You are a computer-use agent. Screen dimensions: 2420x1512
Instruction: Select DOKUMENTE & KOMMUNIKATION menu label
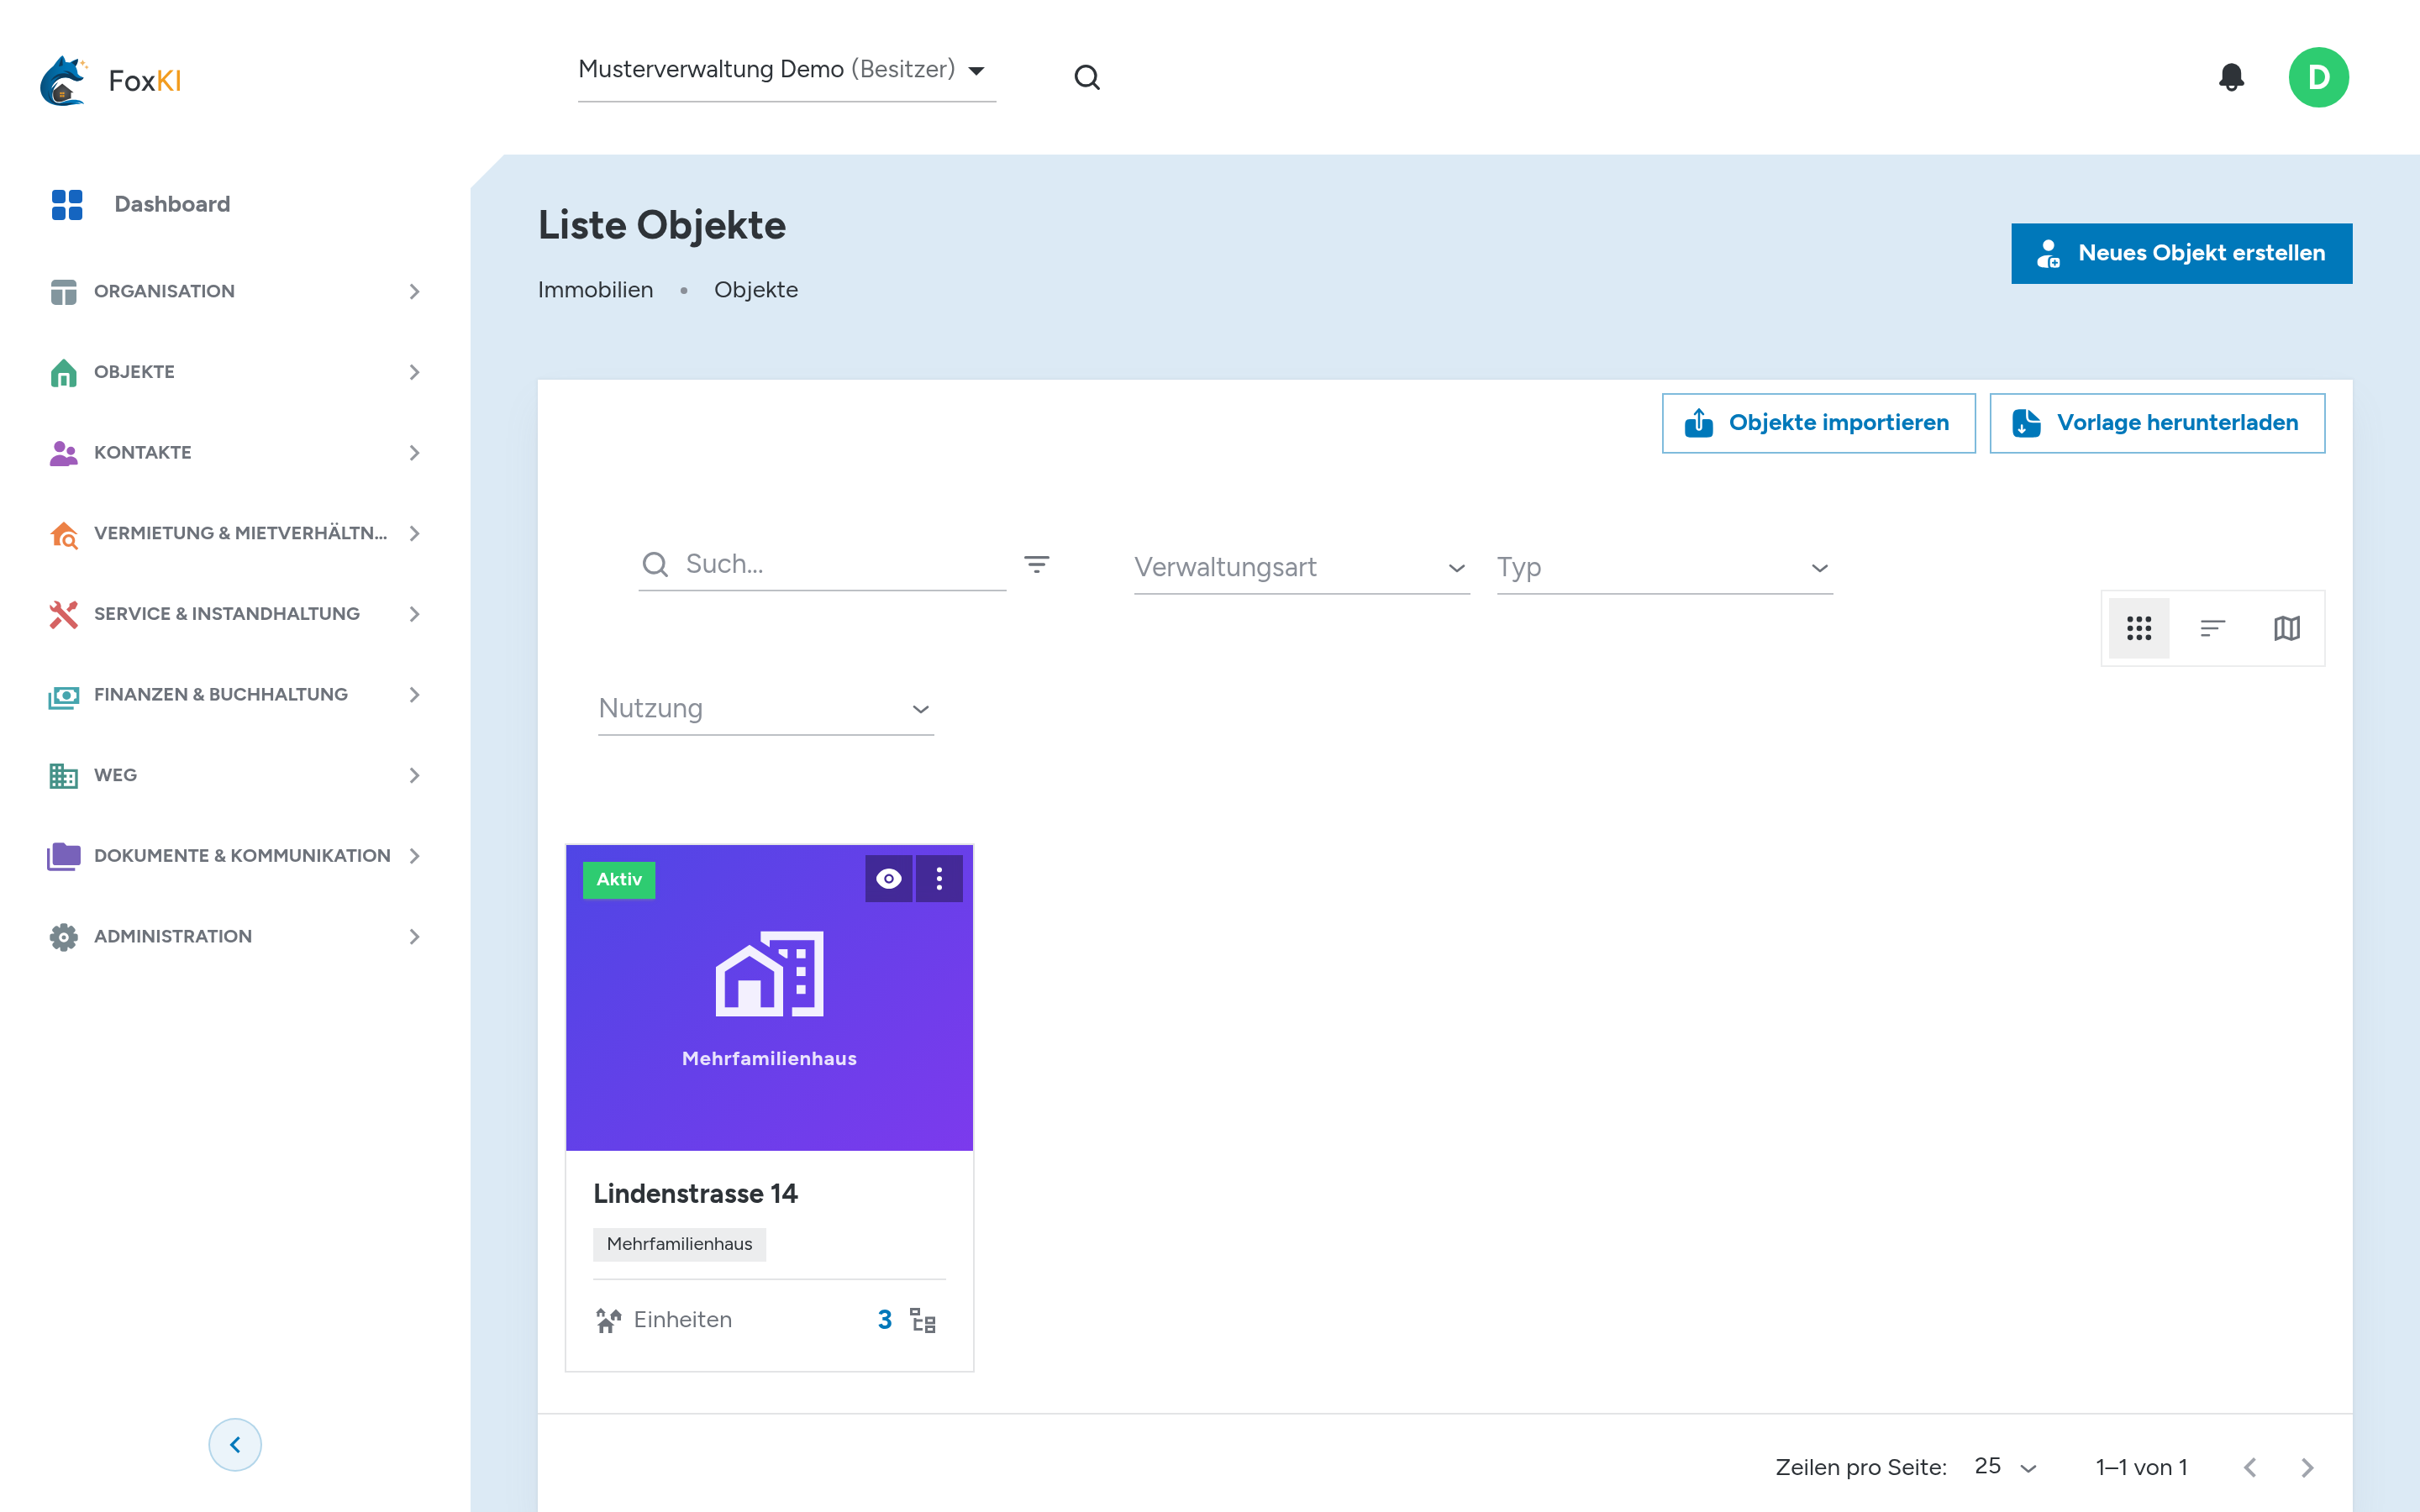[242, 856]
